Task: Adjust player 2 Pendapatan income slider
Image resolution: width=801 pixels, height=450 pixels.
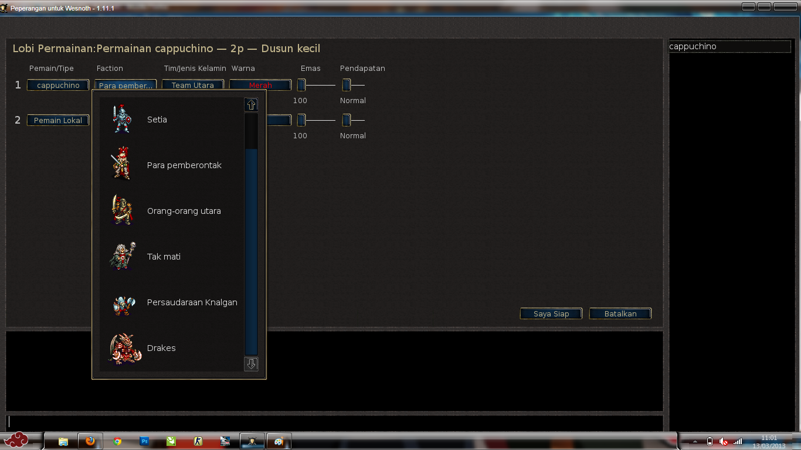Action: [347, 120]
